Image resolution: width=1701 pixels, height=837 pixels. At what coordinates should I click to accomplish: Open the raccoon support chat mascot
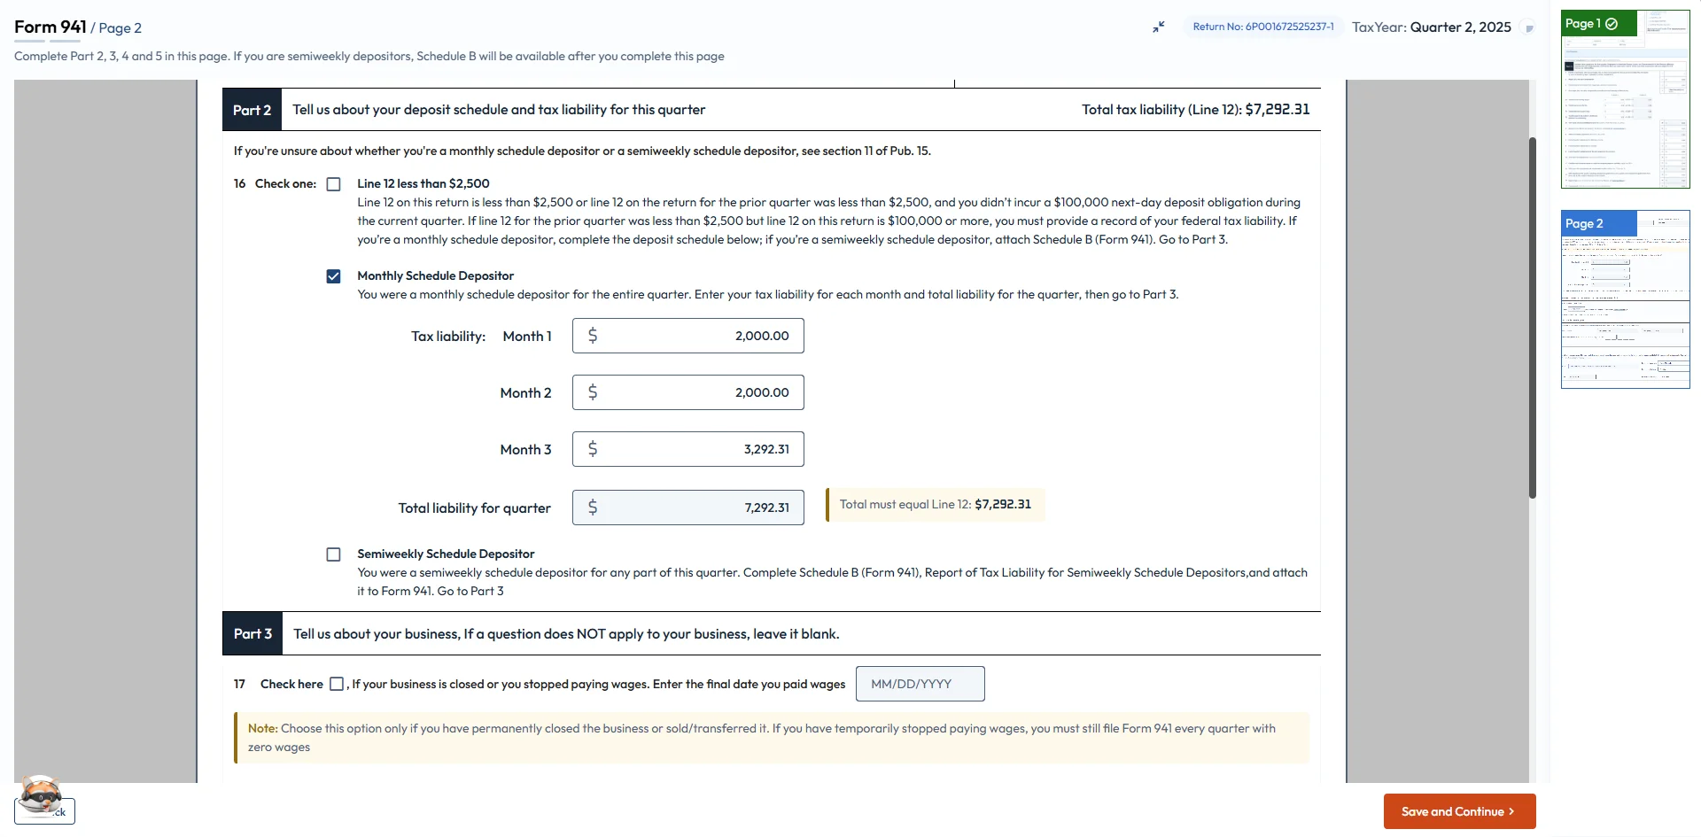pyautogui.click(x=40, y=794)
